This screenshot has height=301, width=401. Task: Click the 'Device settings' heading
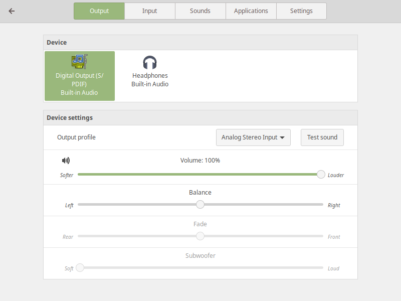coord(70,118)
